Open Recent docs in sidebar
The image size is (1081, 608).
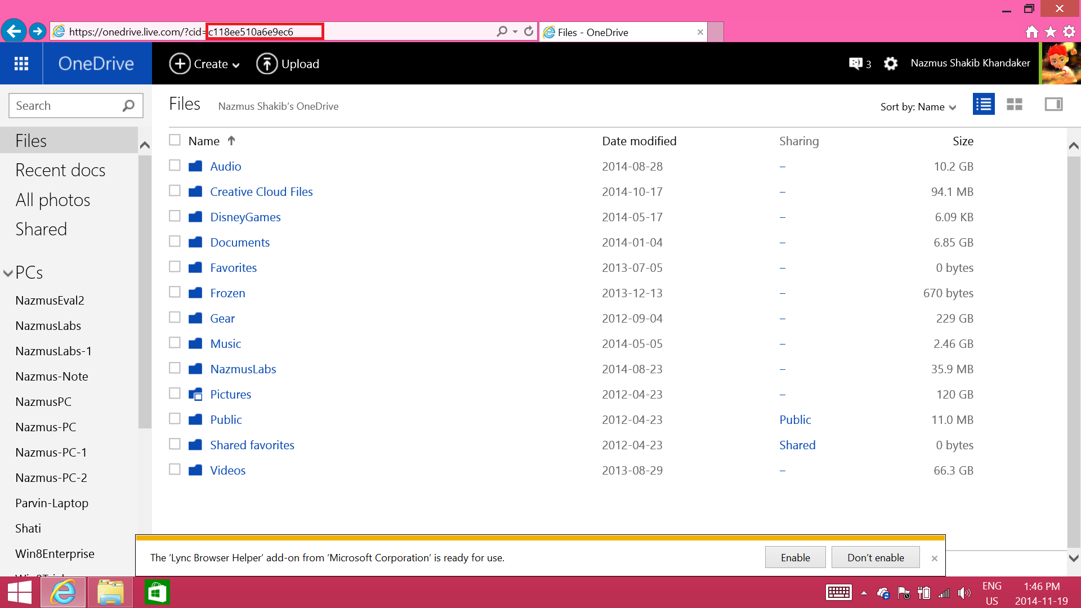(x=60, y=169)
